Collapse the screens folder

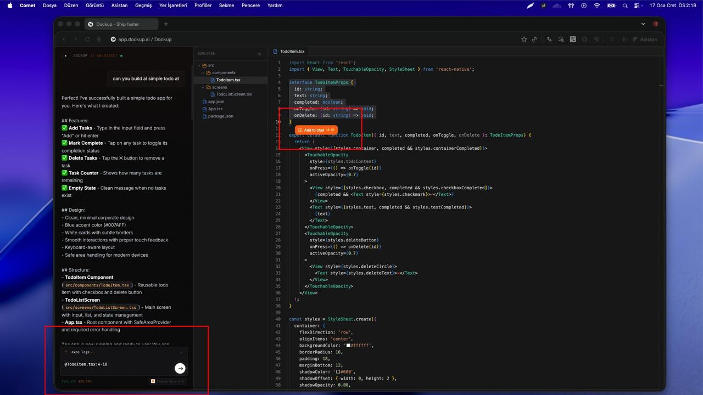coord(203,87)
